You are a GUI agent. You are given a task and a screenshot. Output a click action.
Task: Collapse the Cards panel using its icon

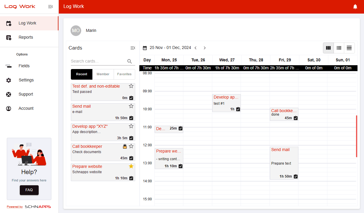pos(133,48)
